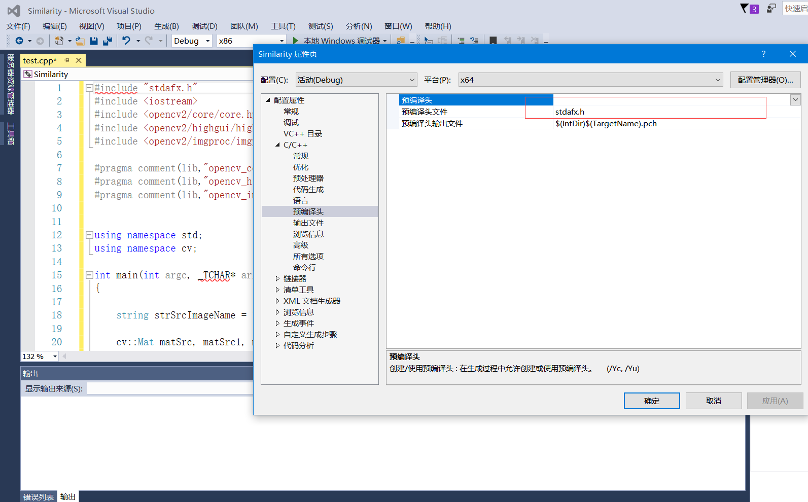Viewport: 808px width, 502px height.
Task: Expand the Linker (链接器) node
Action: pyautogui.click(x=277, y=278)
